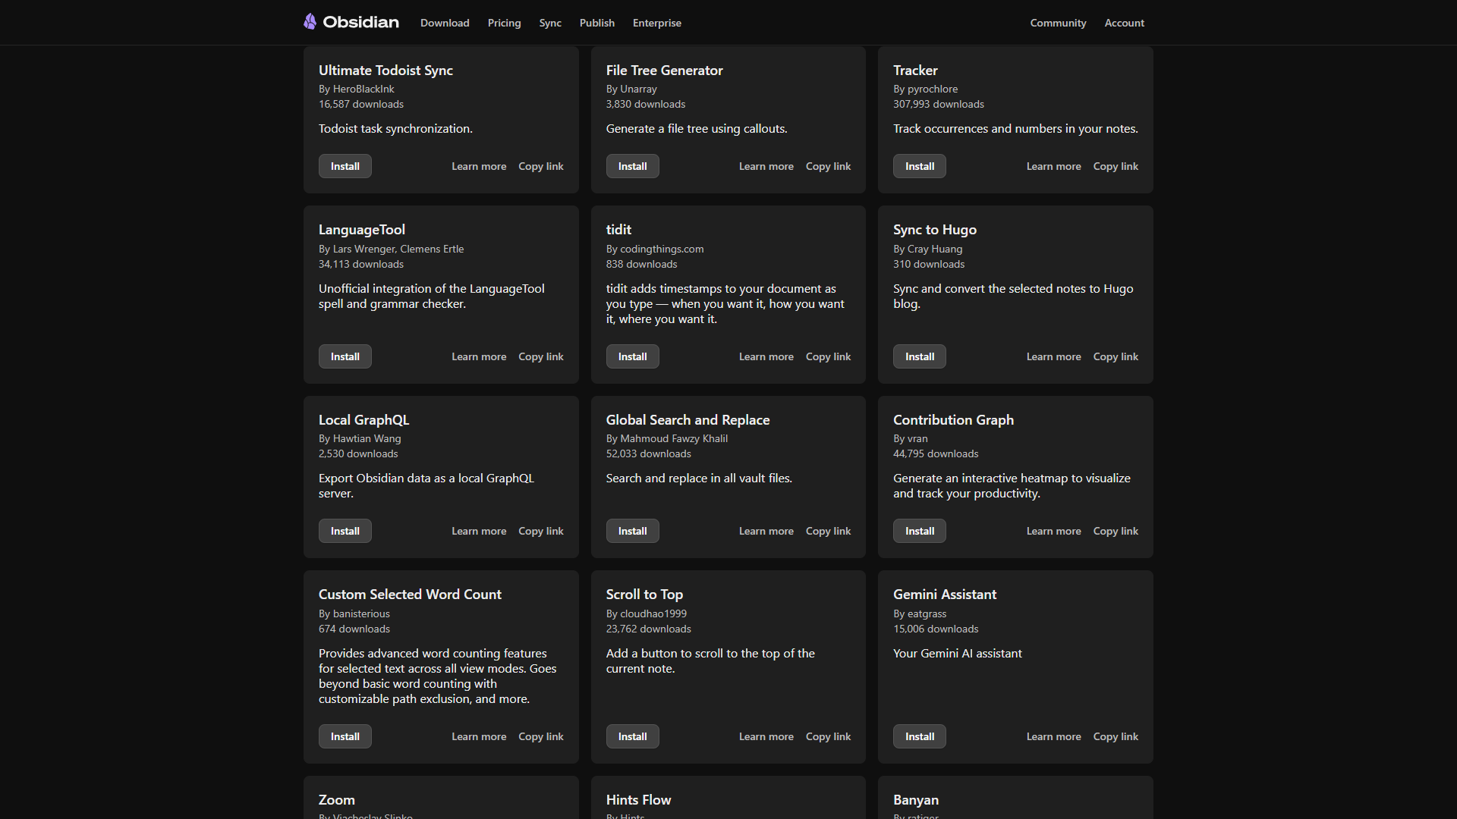Learn more about Contribution Graph
The height and width of the screenshot is (819, 1457).
1053,531
